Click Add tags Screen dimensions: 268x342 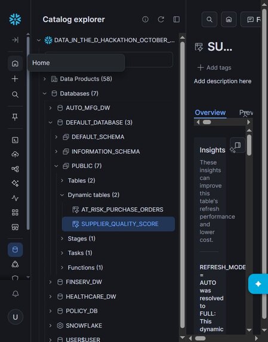[214, 67]
